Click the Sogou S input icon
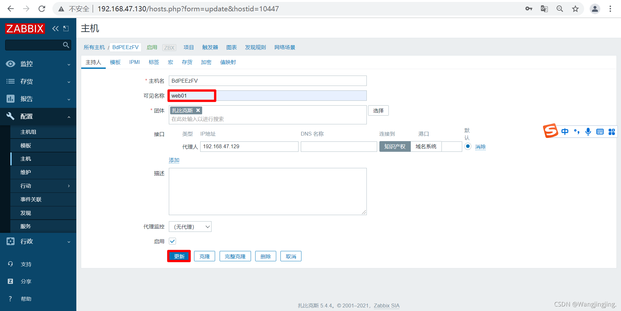The image size is (621, 311). [x=550, y=131]
